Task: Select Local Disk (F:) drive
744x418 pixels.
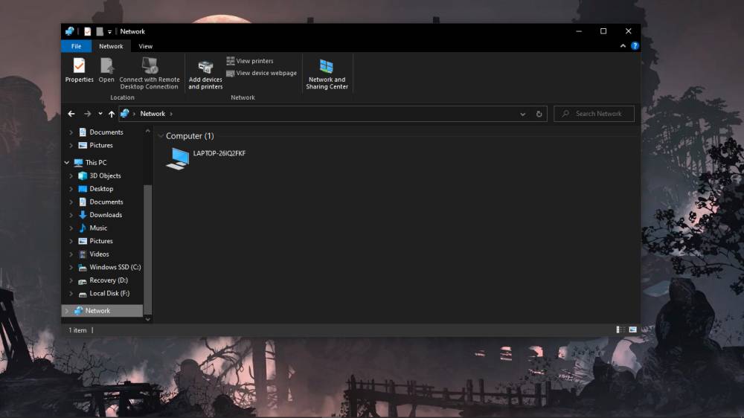Action: tap(109, 294)
